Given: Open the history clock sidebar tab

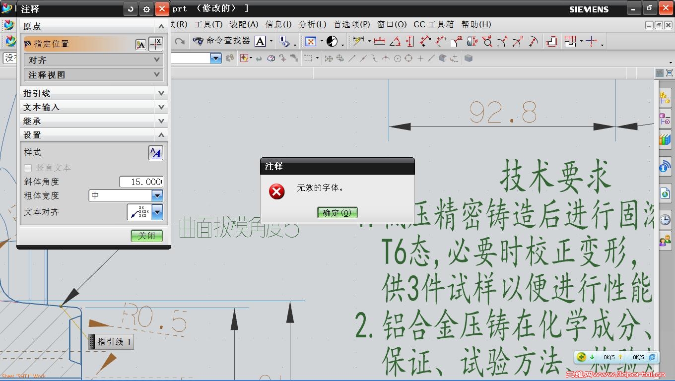Looking at the screenshot, I should point(665,219).
